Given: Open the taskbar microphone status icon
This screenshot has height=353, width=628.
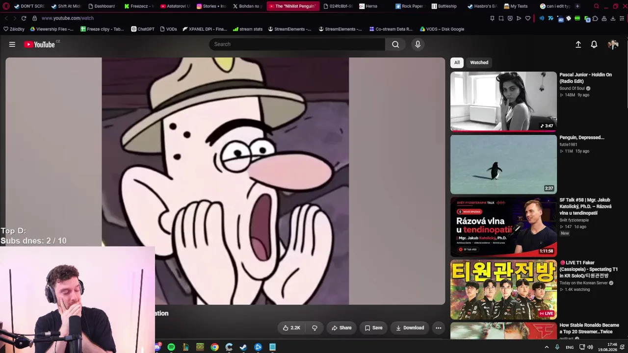Looking at the screenshot, I should coord(557,347).
